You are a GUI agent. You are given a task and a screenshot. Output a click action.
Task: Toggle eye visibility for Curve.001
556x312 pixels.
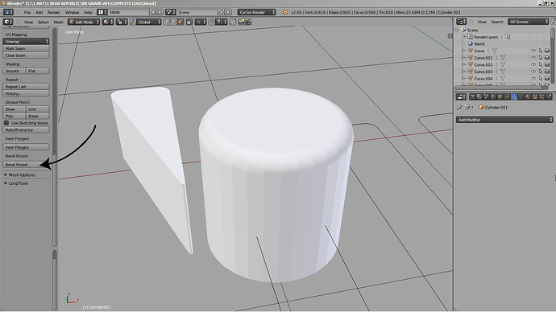tap(533, 58)
